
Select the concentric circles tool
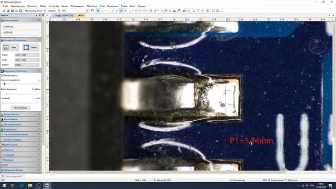(151, 10)
